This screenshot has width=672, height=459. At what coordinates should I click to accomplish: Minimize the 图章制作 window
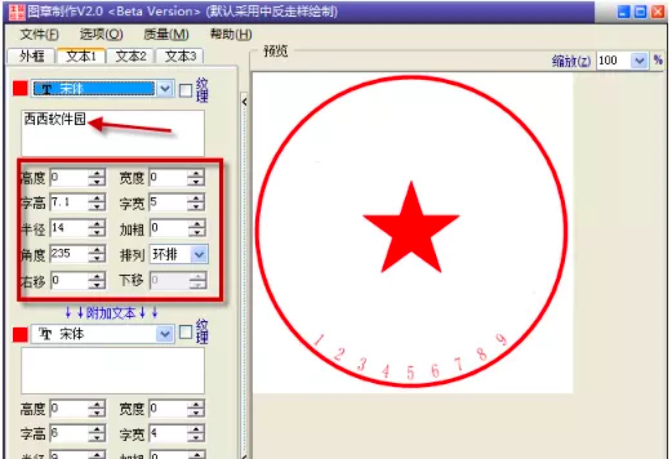coord(624,12)
